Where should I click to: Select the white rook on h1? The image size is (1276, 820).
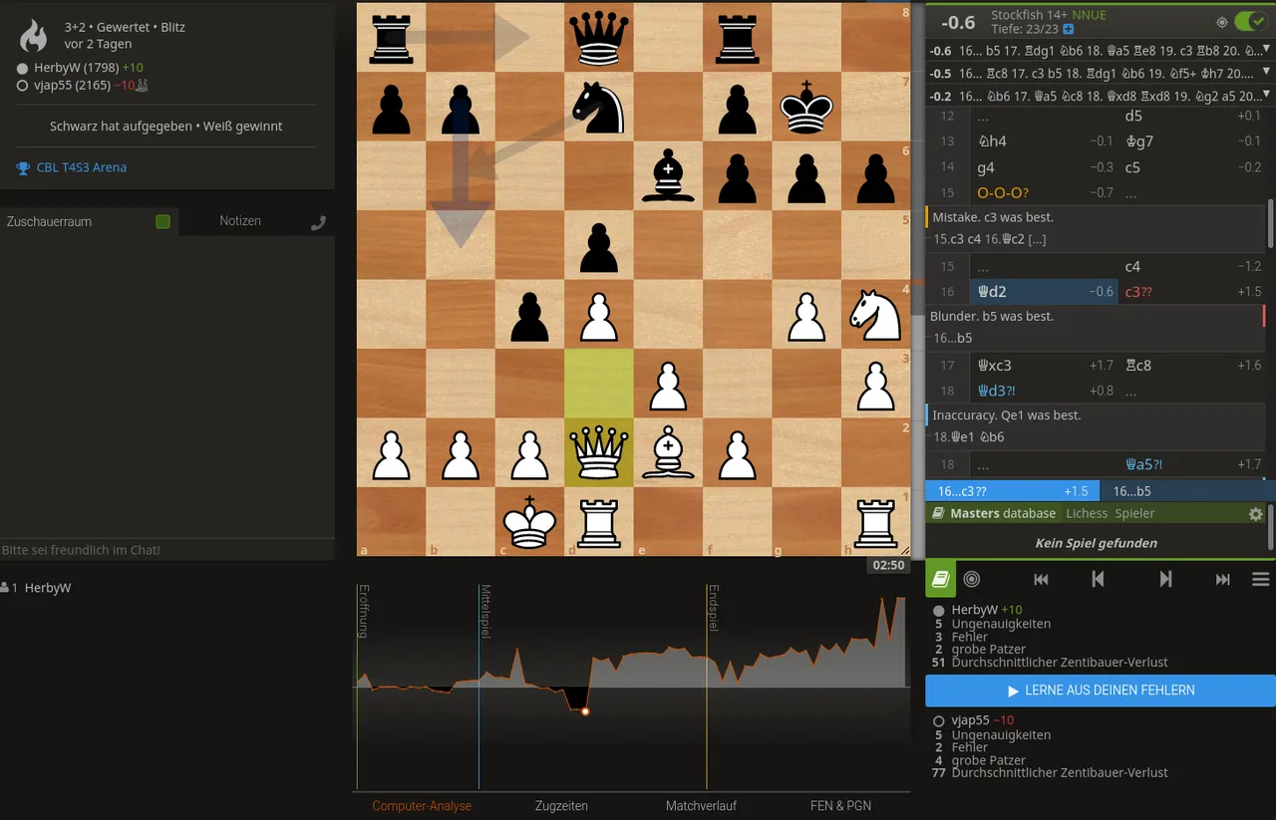click(x=875, y=521)
